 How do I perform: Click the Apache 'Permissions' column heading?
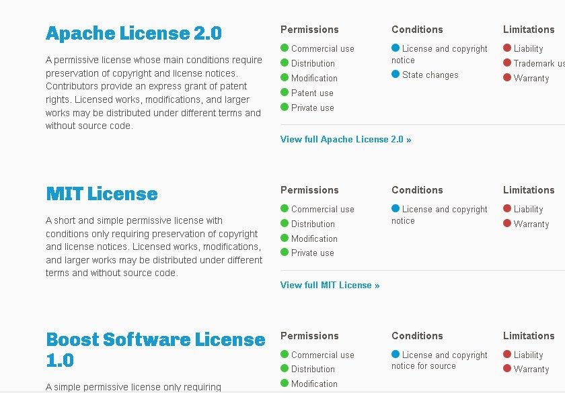click(309, 30)
